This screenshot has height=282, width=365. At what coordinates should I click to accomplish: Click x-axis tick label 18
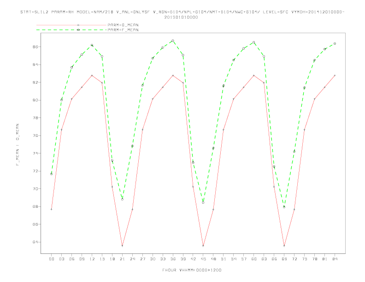(112, 259)
